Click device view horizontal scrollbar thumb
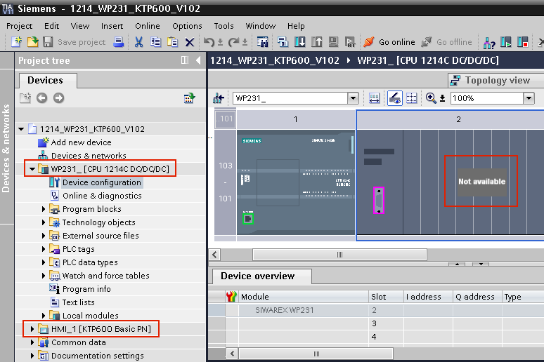Image resolution: width=544 pixels, height=362 pixels. tap(339, 255)
